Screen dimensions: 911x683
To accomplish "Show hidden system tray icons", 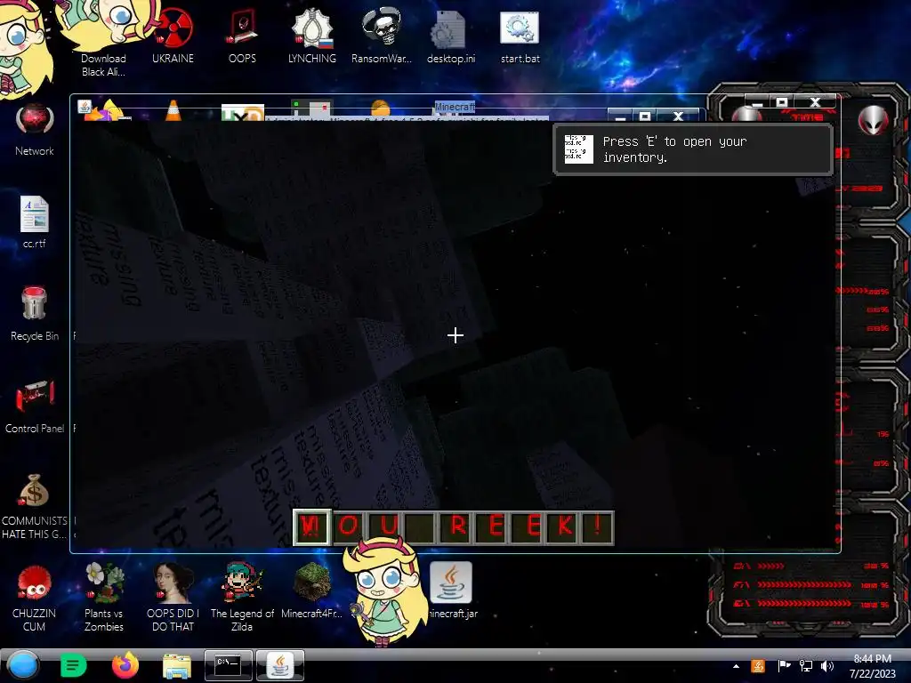I will (736, 666).
